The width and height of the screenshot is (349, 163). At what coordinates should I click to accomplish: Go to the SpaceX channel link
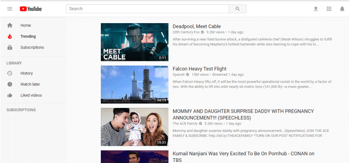(179, 75)
